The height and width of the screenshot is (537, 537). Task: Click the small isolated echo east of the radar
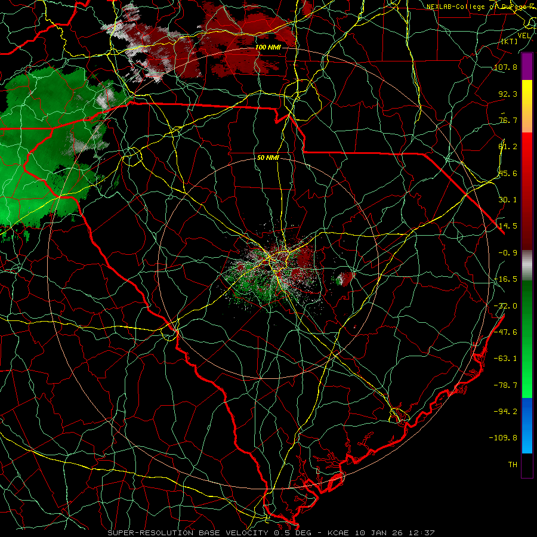coord(344,279)
